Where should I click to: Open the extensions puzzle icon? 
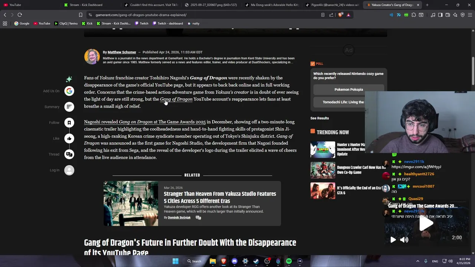pyautogui.click(x=413, y=15)
